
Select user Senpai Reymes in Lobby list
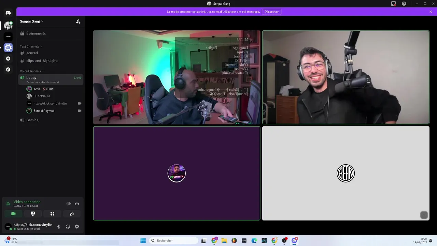[54, 111]
